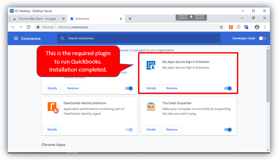
Task: Click the 'The Great Suspender' title text
Action: point(177,103)
